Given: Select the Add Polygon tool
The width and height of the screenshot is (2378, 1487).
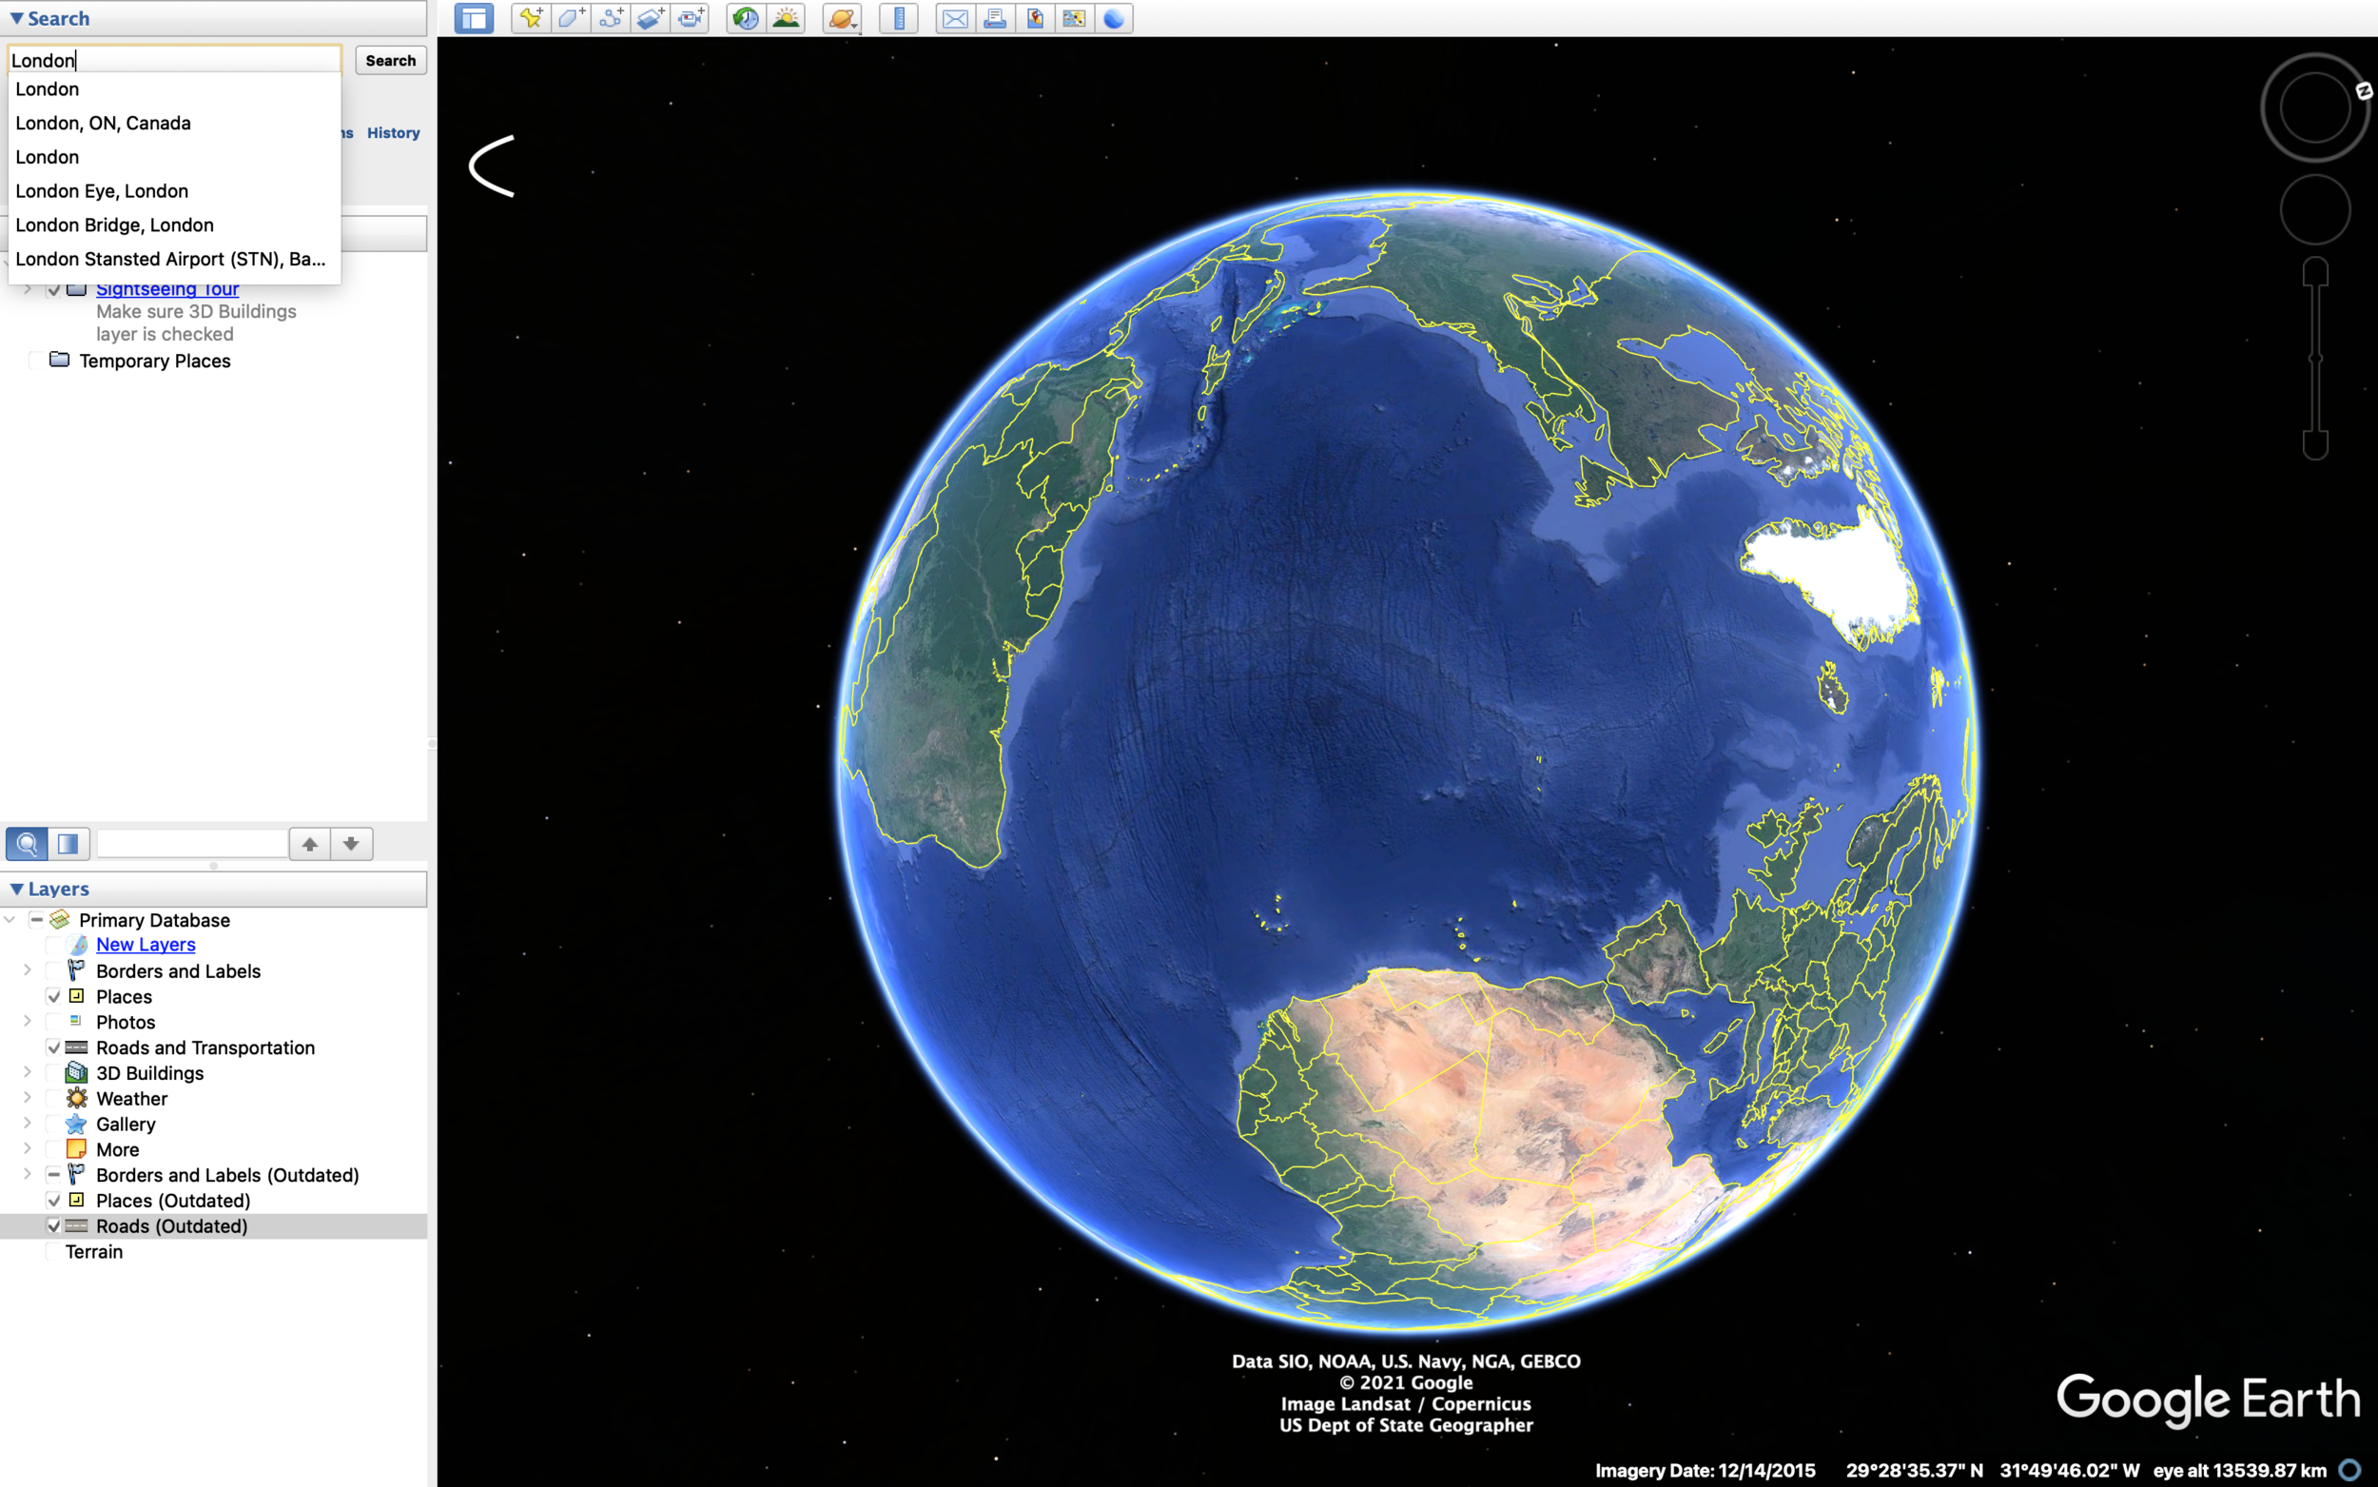Looking at the screenshot, I should [x=571, y=19].
